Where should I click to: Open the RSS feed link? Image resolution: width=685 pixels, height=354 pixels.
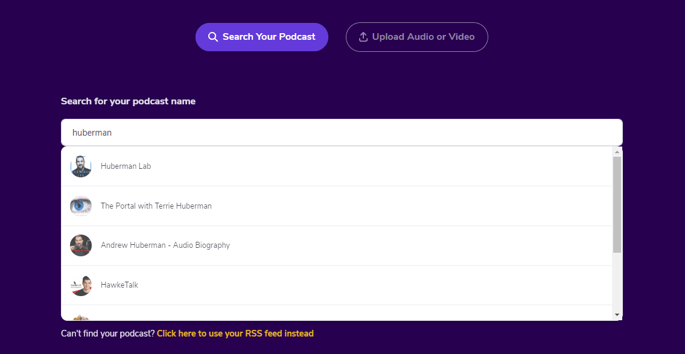point(235,333)
